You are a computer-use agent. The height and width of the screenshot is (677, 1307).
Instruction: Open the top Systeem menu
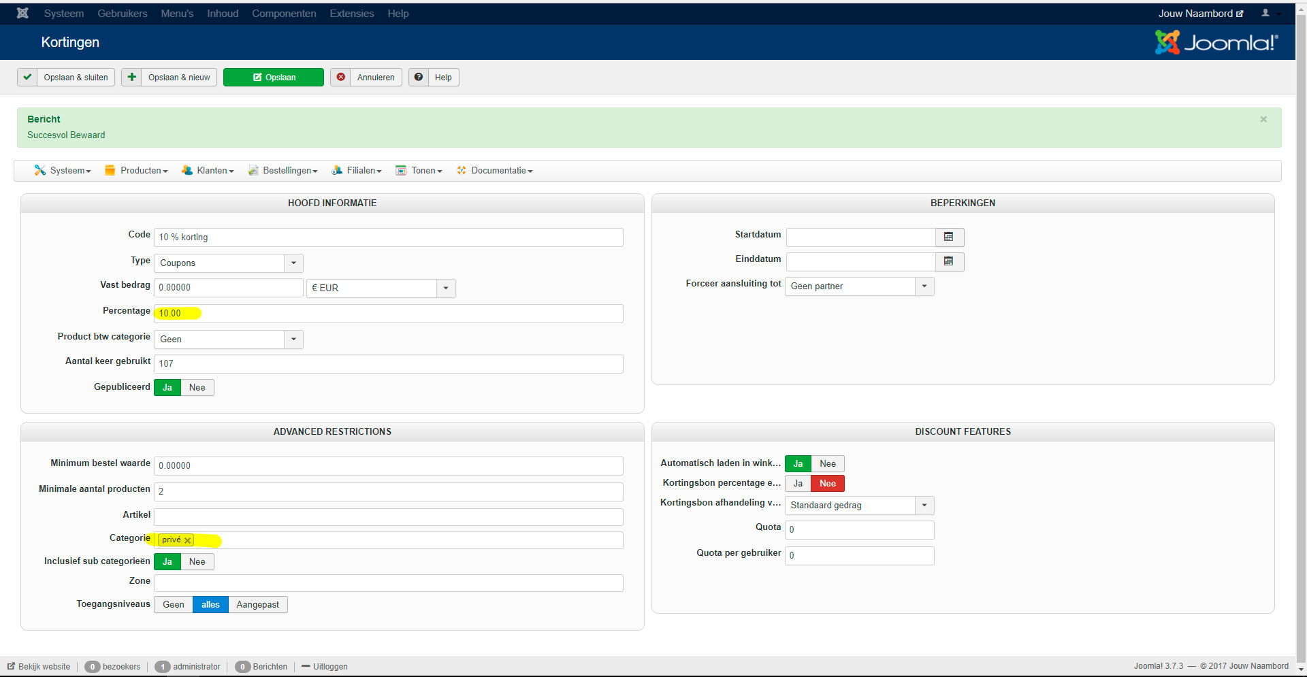tap(64, 14)
